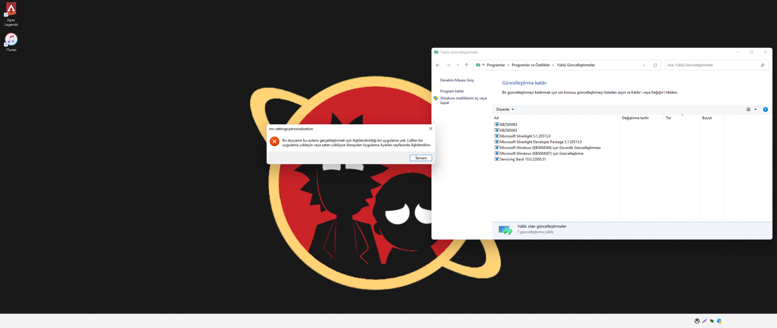The width and height of the screenshot is (777, 328).
Task: Click the Microsoft Silverlight 5.1.20513.0 row icon
Action: pyautogui.click(x=497, y=136)
